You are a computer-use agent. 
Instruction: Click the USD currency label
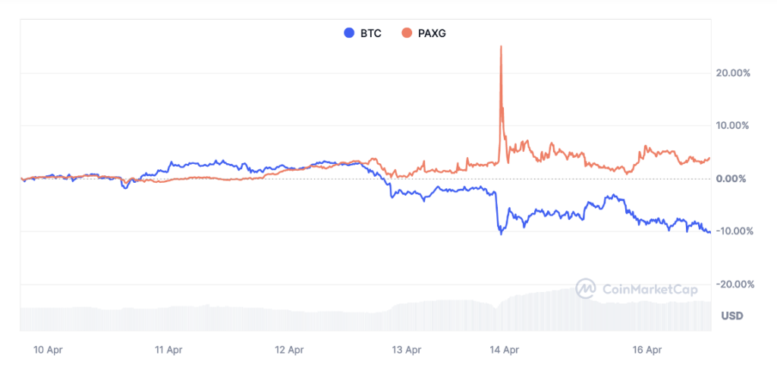[731, 315]
